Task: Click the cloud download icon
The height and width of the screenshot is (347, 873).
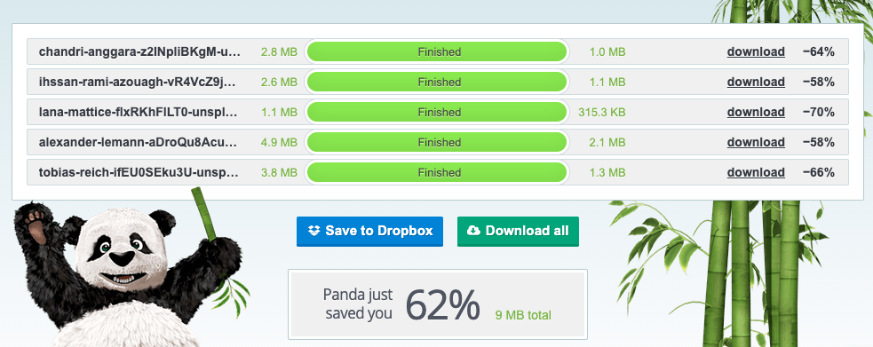Action: (474, 231)
